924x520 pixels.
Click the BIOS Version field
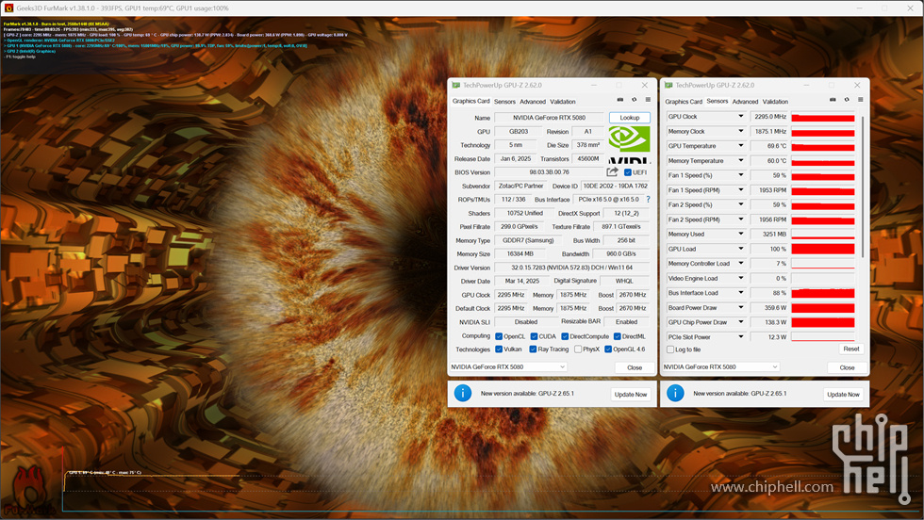[549, 172]
